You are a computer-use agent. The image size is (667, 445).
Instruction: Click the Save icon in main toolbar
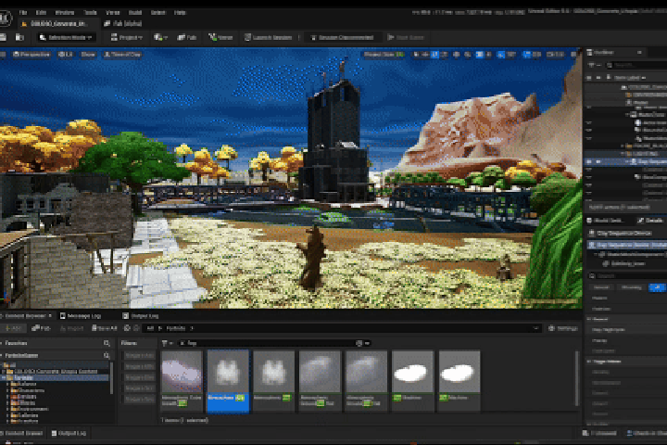pos(3,37)
